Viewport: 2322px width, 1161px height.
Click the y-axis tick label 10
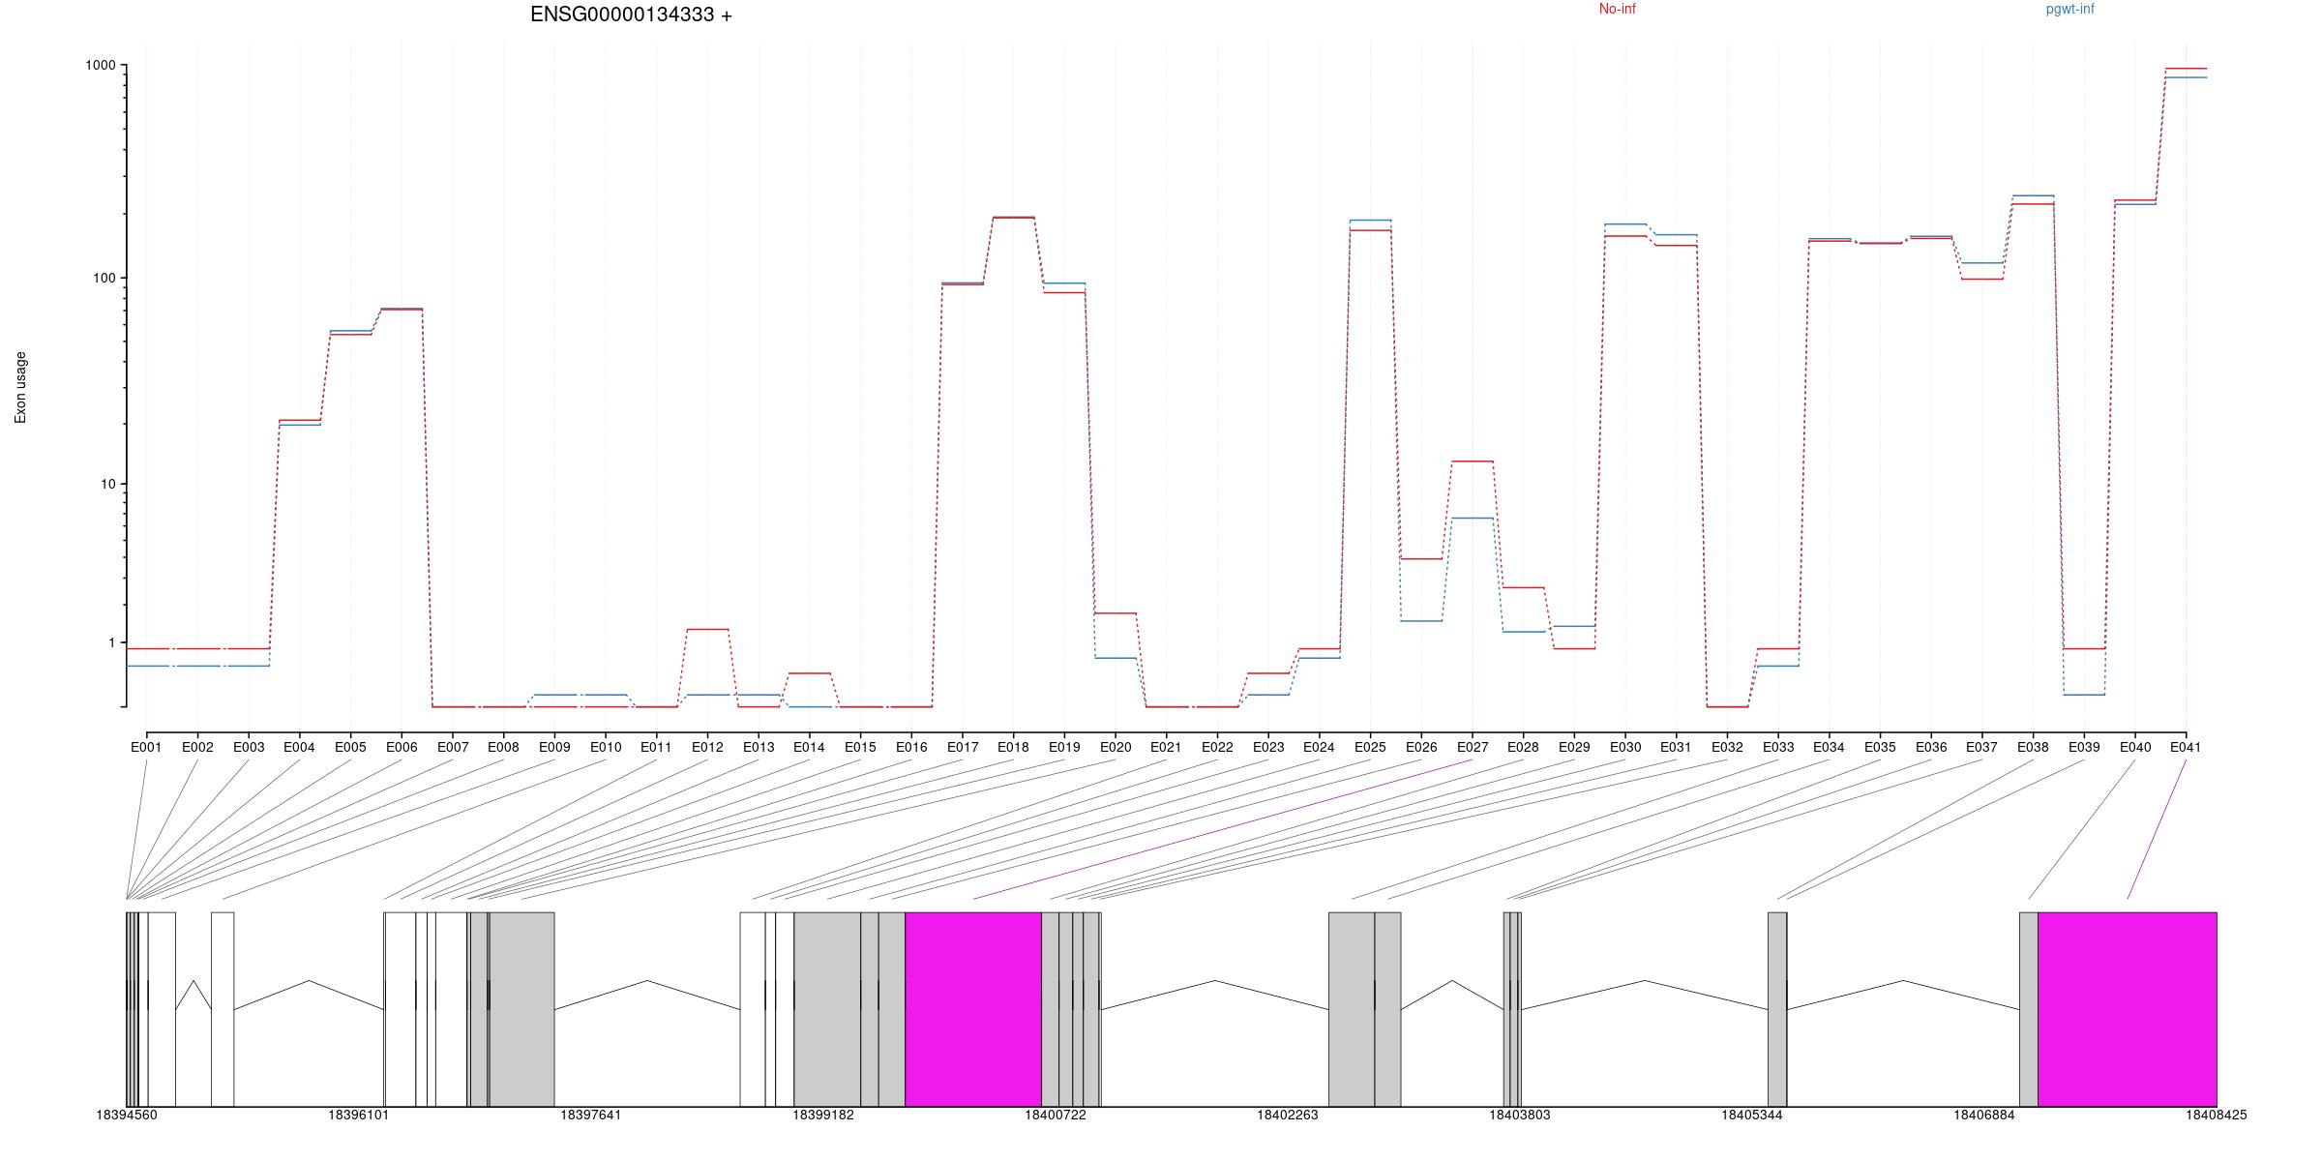point(107,485)
